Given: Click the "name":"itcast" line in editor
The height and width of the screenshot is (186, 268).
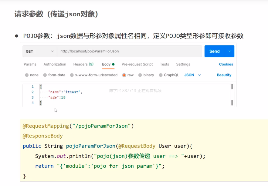Looking at the screenshot, I should pyautogui.click(x=65, y=92).
